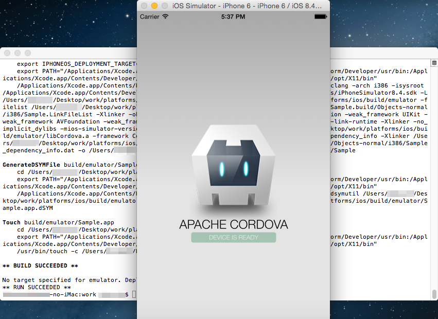Click 'pendency_info -Xlinker /Use' text

coord(379,136)
